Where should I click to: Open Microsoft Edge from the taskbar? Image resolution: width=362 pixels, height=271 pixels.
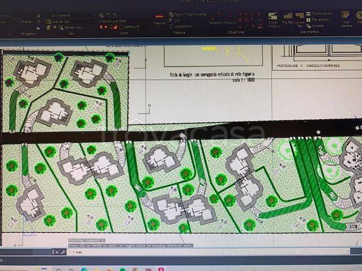point(84,270)
